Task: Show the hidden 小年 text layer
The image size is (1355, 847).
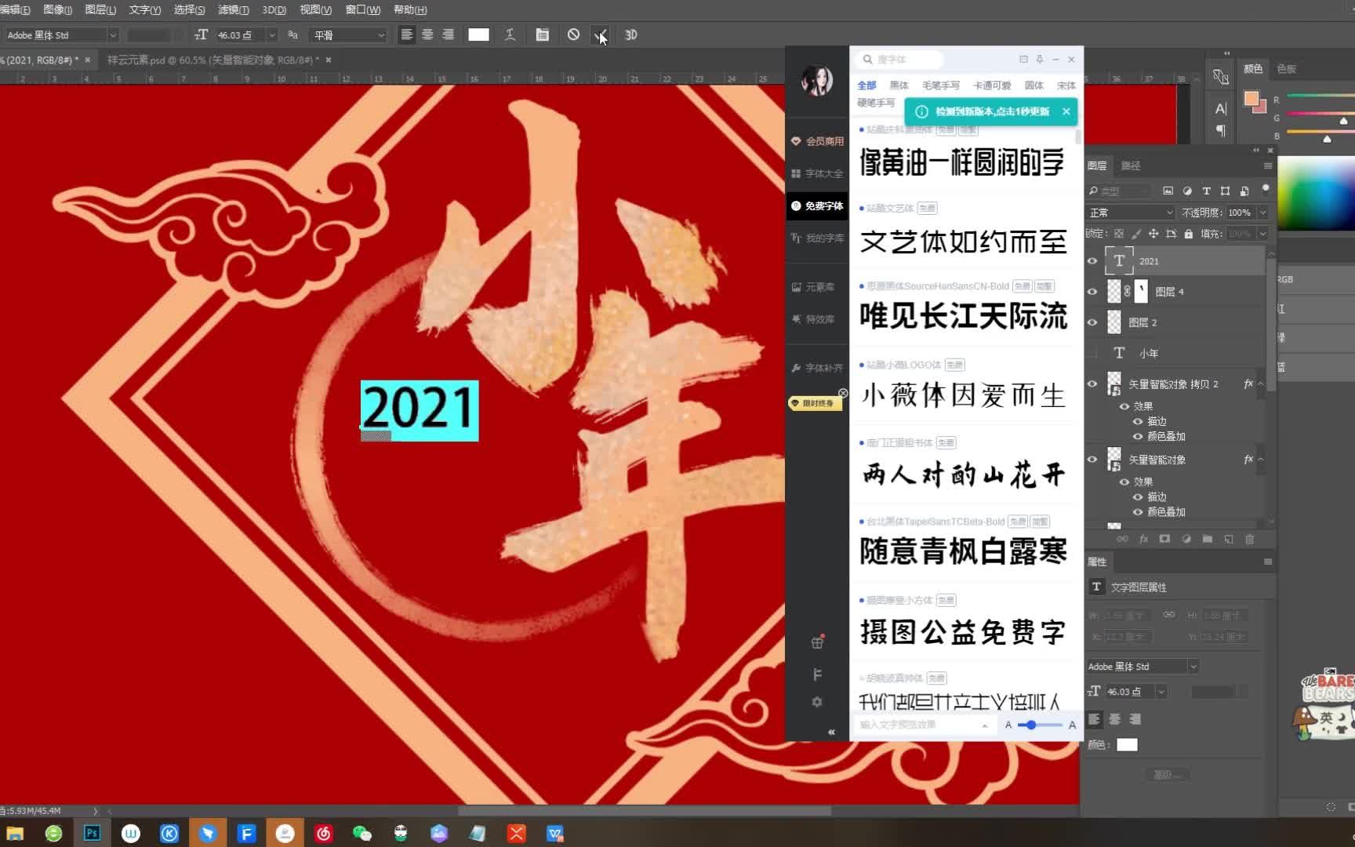Action: pos(1092,353)
